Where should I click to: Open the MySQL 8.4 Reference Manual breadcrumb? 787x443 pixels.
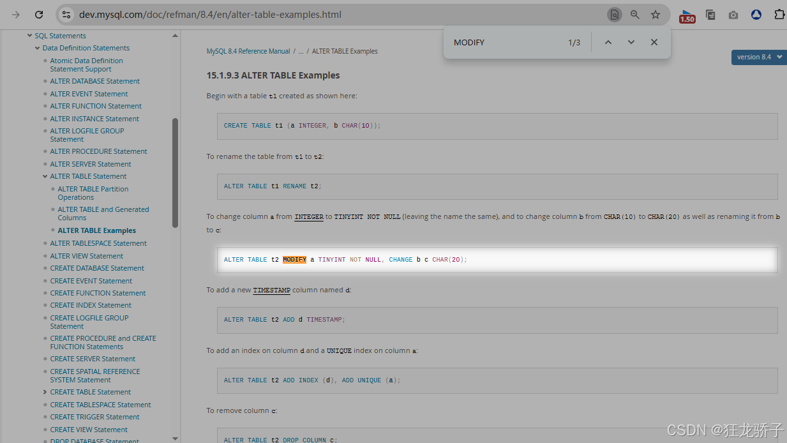pyautogui.click(x=248, y=51)
